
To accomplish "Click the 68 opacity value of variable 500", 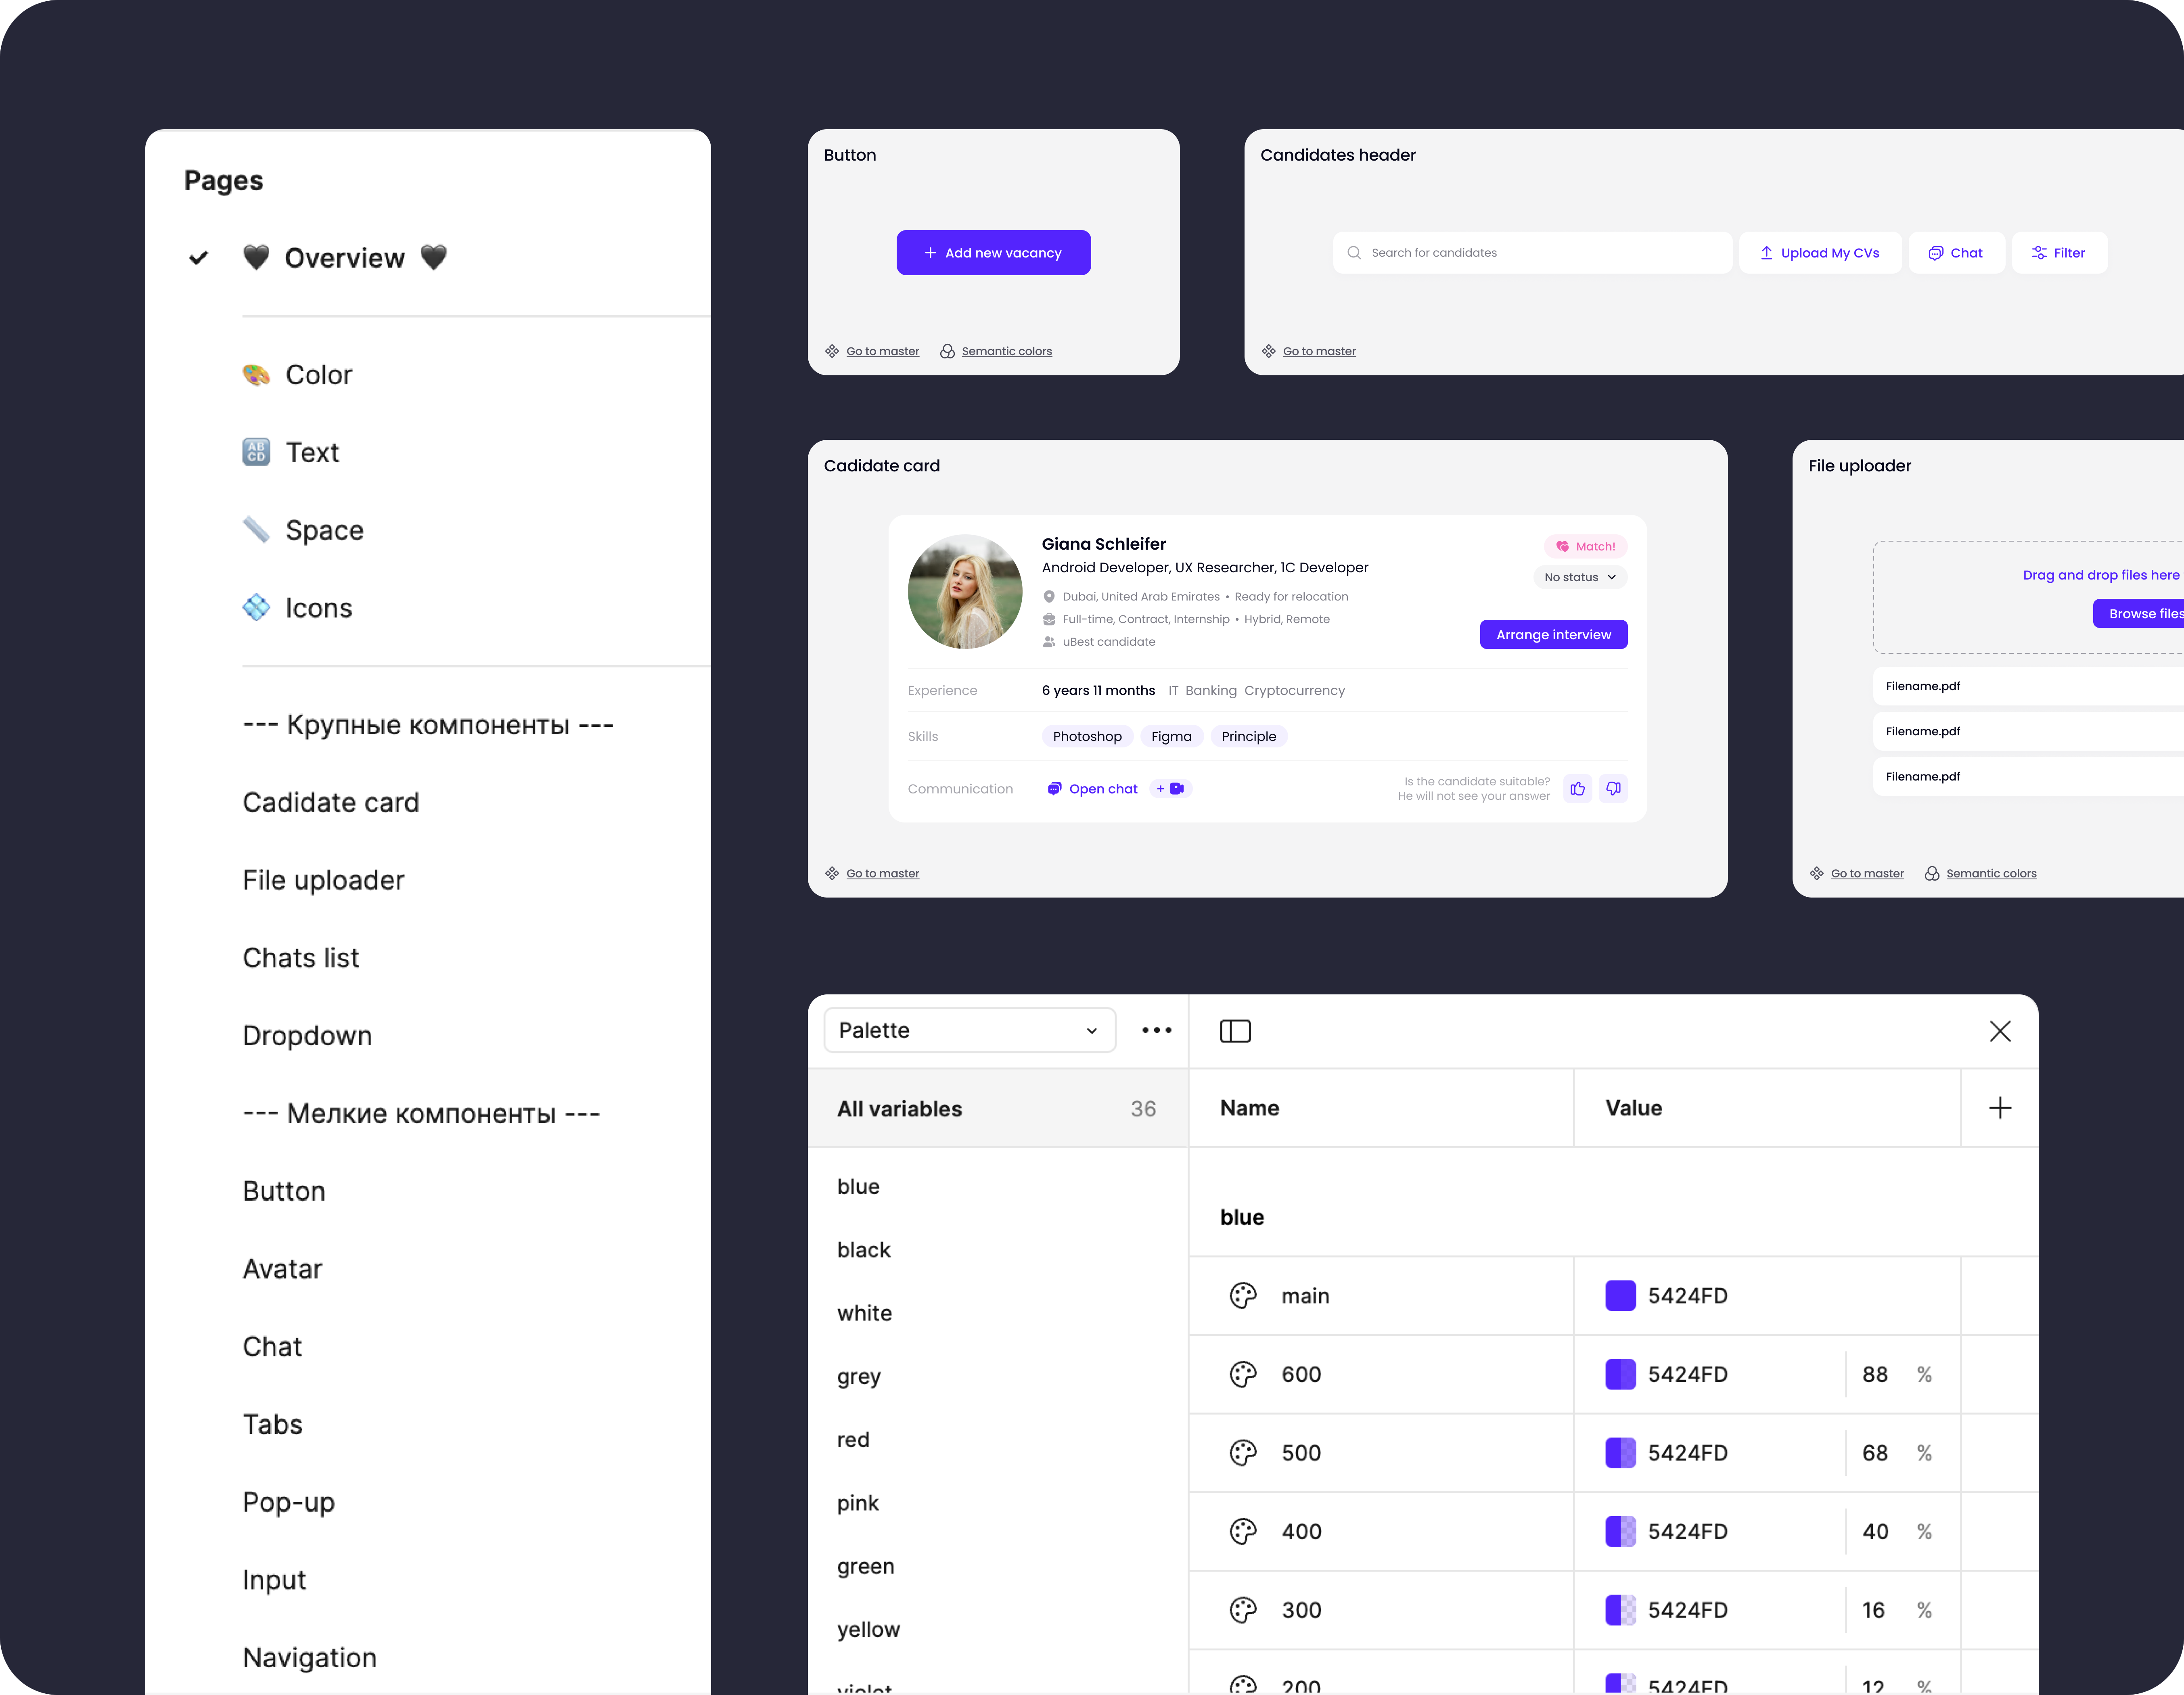I will (x=1875, y=1453).
